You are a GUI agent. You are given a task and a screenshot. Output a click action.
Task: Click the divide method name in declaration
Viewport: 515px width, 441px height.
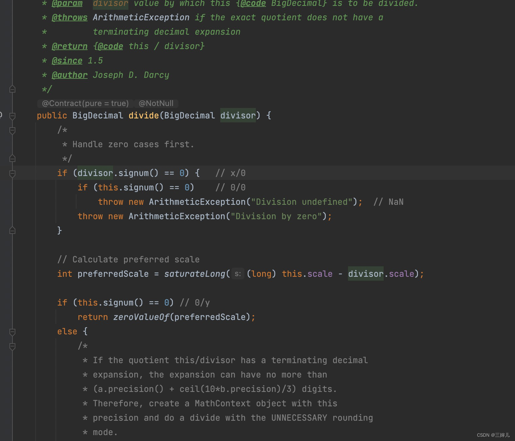coord(143,115)
